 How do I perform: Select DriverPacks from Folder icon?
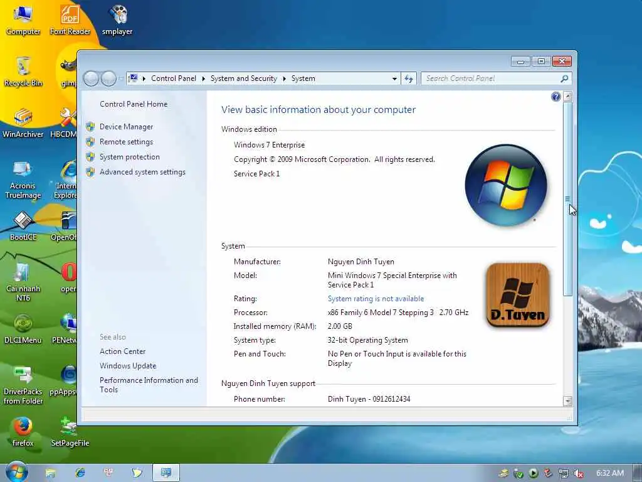point(23,385)
